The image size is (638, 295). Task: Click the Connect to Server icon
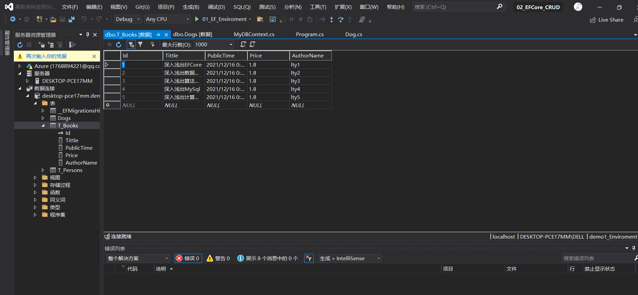coord(51,45)
